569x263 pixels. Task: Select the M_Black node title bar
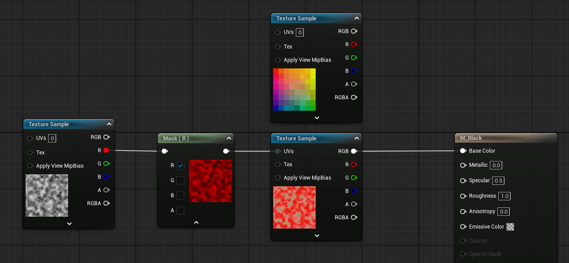506,138
